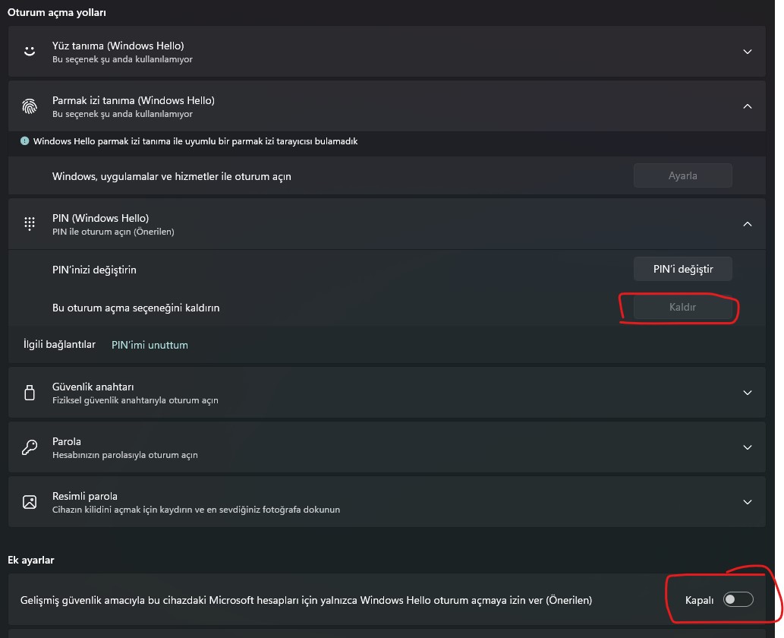
Task: Select the Parola sign-in option row
Action: pyautogui.click(x=379, y=447)
